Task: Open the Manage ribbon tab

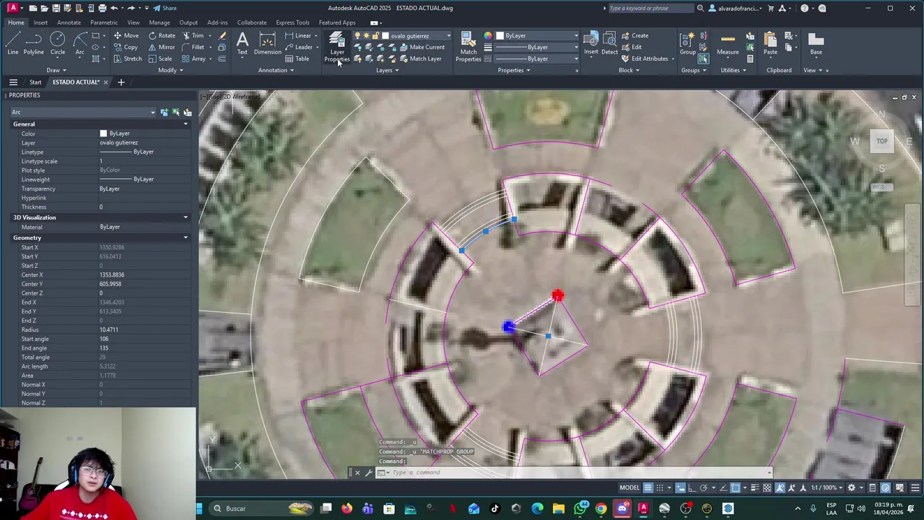Action: click(x=160, y=22)
